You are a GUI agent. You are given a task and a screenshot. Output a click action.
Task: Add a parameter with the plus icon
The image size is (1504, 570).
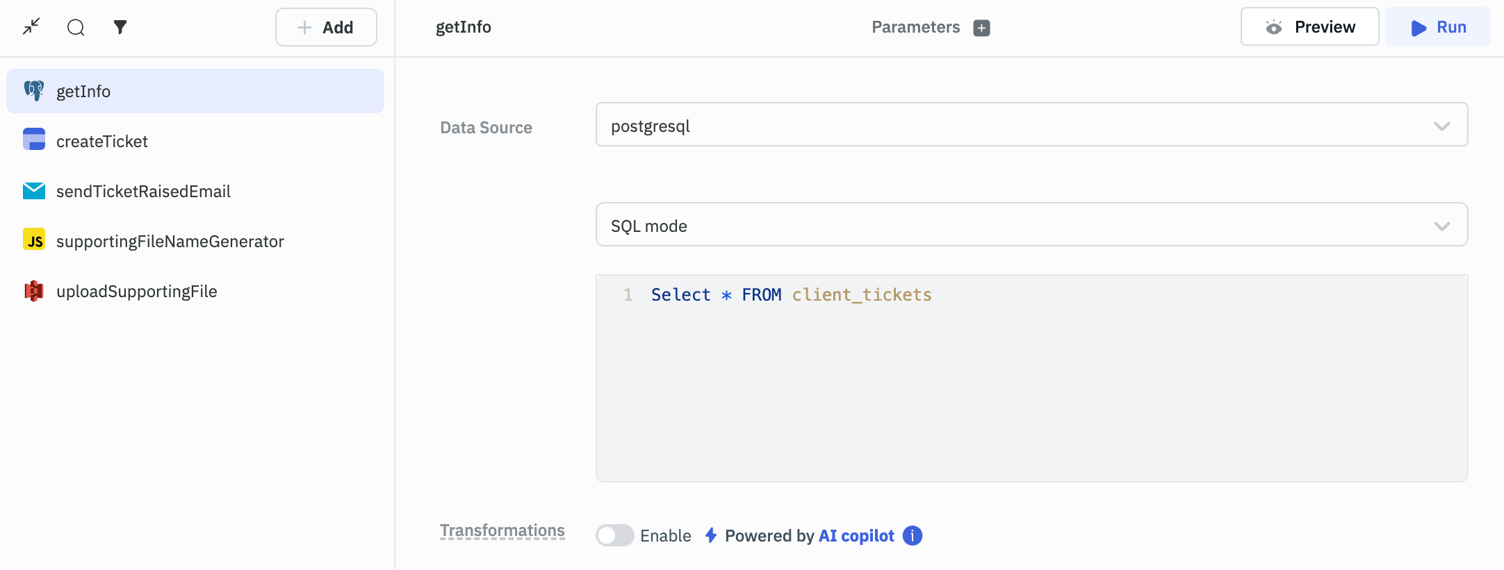click(x=981, y=28)
